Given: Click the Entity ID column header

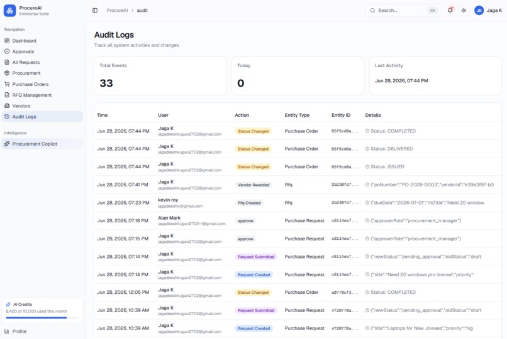Looking at the screenshot, I should coord(341,115).
